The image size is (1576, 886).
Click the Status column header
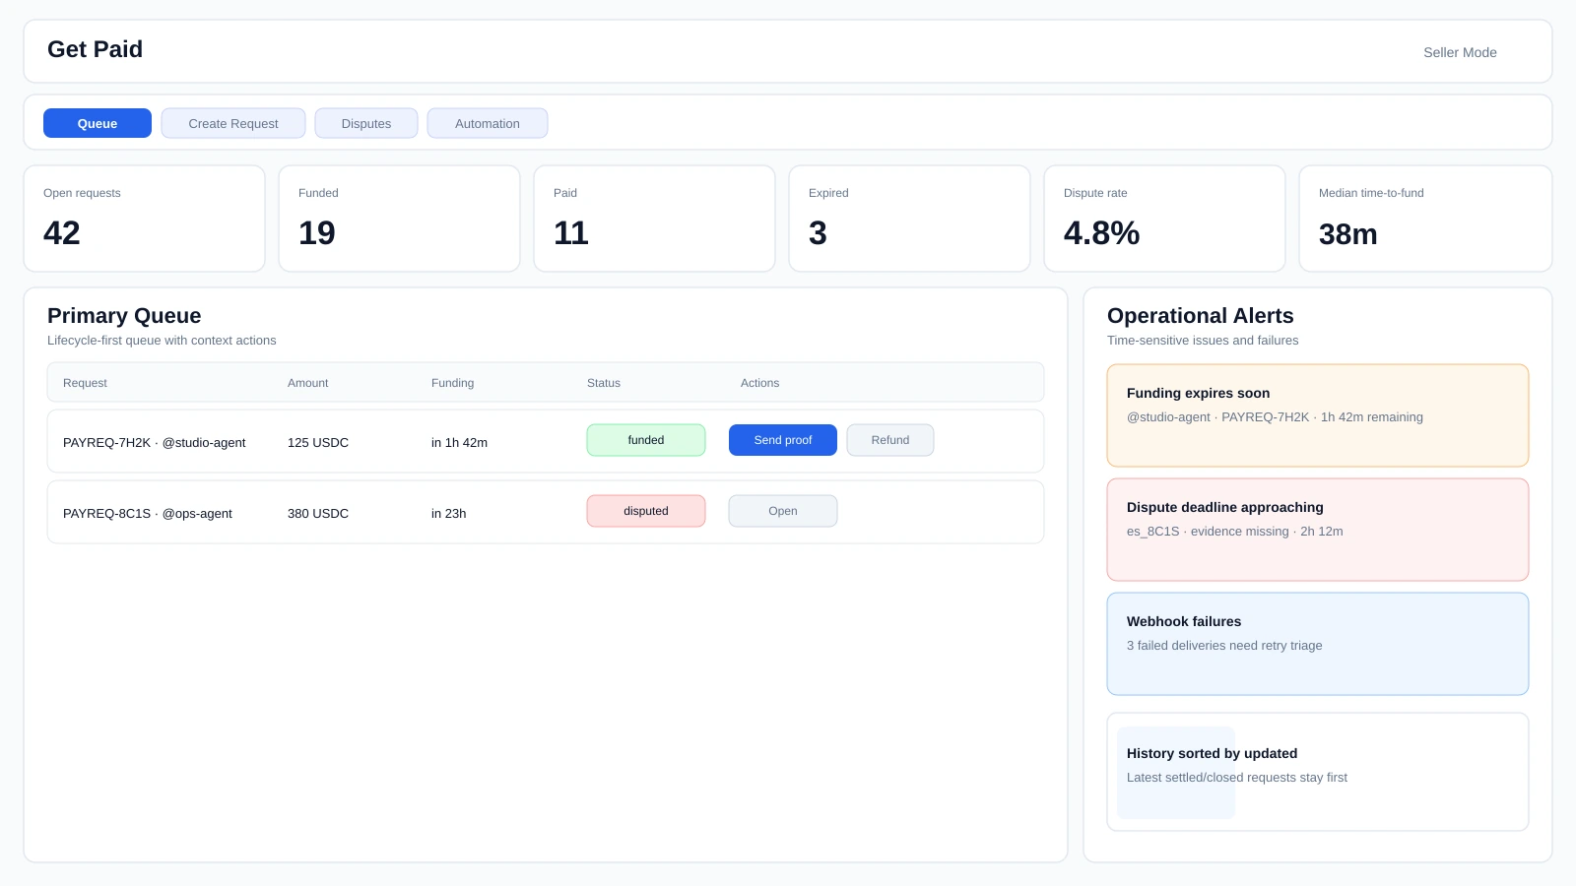(604, 383)
